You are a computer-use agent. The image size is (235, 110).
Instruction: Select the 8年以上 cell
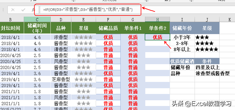[182, 49]
